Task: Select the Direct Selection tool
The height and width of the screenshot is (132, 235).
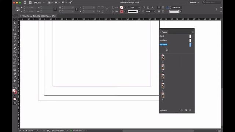Action: click(x=15, y=23)
